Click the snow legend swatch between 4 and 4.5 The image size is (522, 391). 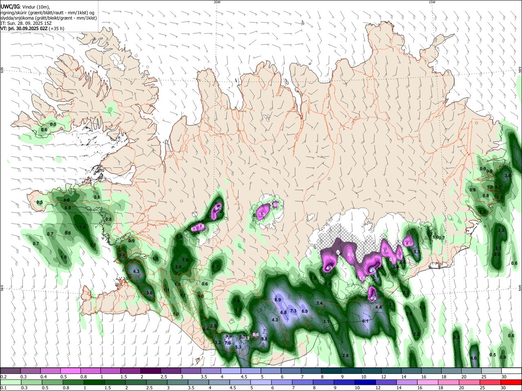[231, 371]
